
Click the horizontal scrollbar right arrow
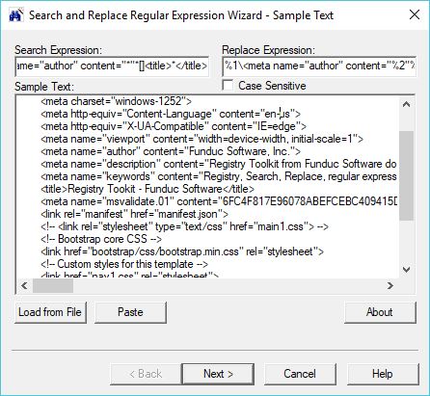390,285
